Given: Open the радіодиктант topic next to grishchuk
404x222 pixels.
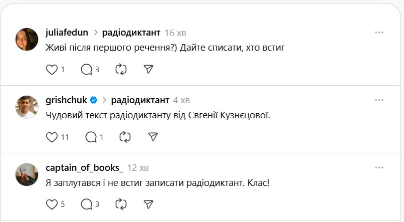Looking at the screenshot, I should point(140,100).
